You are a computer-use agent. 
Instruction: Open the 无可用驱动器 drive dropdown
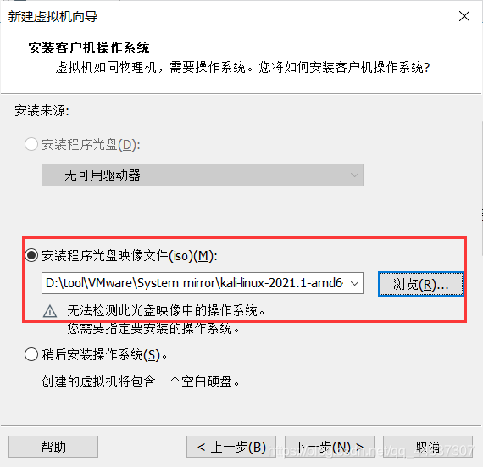pos(203,175)
